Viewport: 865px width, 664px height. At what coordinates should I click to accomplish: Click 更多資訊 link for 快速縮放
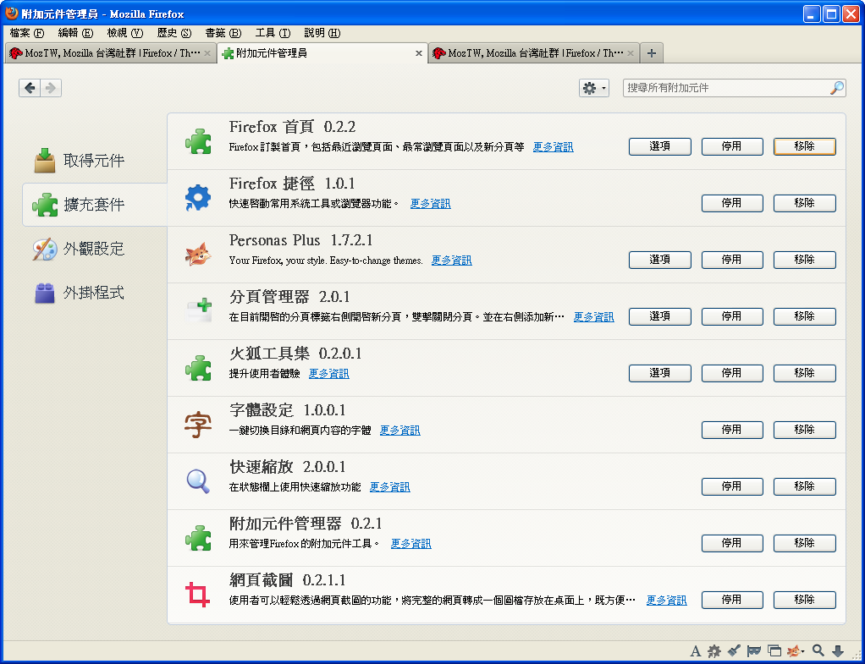389,487
